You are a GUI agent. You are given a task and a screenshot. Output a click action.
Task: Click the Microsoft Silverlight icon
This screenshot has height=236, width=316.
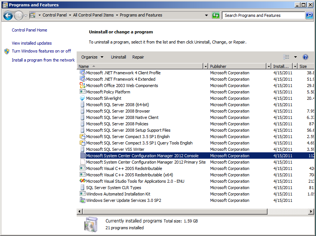(x=82, y=98)
